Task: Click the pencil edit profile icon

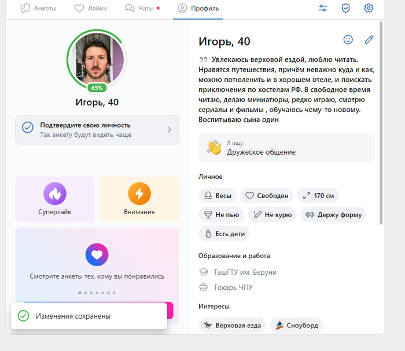Action: click(x=369, y=40)
